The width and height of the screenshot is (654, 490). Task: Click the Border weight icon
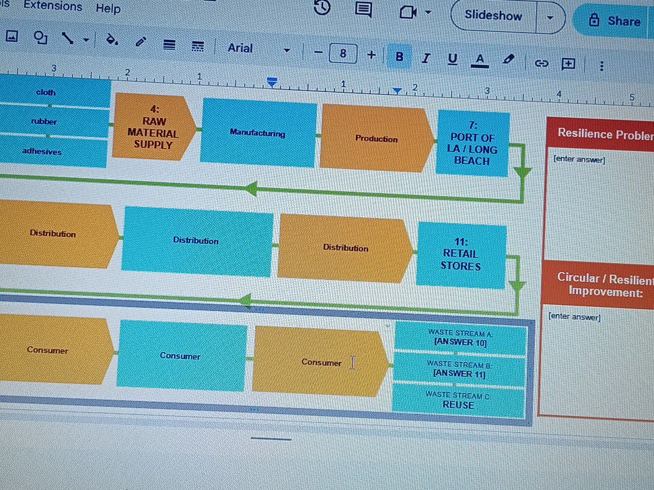[x=170, y=44]
